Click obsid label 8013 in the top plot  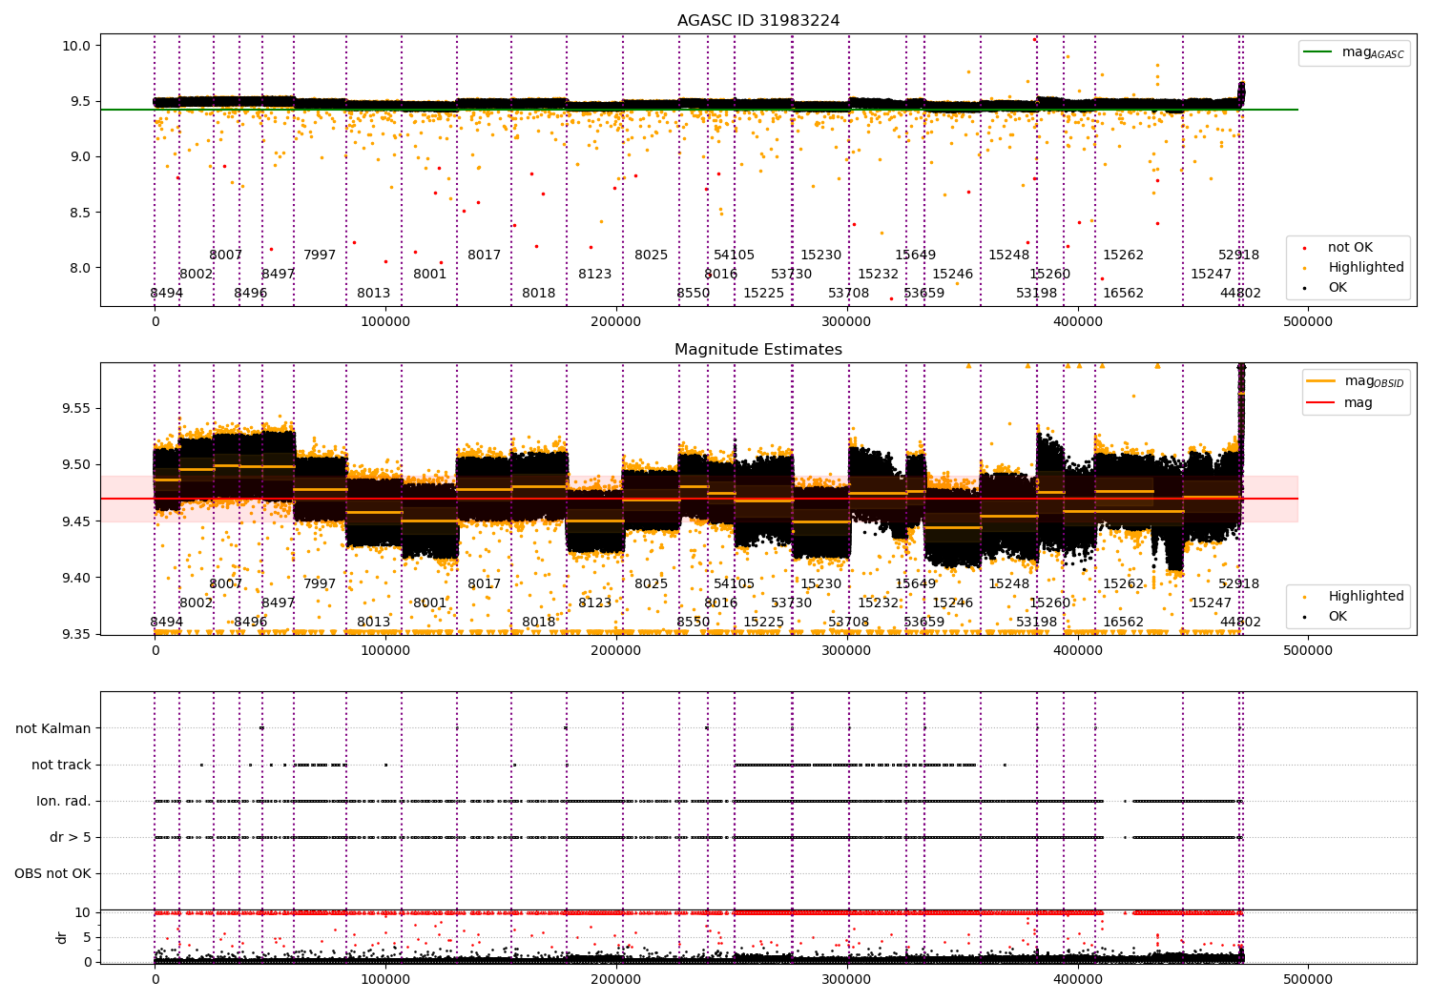pos(374,294)
